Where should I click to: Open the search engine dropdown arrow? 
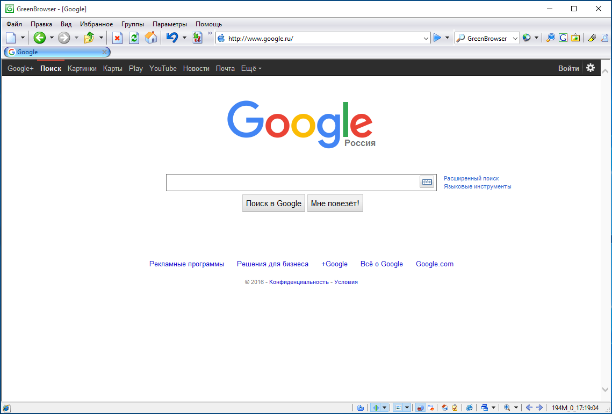tap(536, 38)
